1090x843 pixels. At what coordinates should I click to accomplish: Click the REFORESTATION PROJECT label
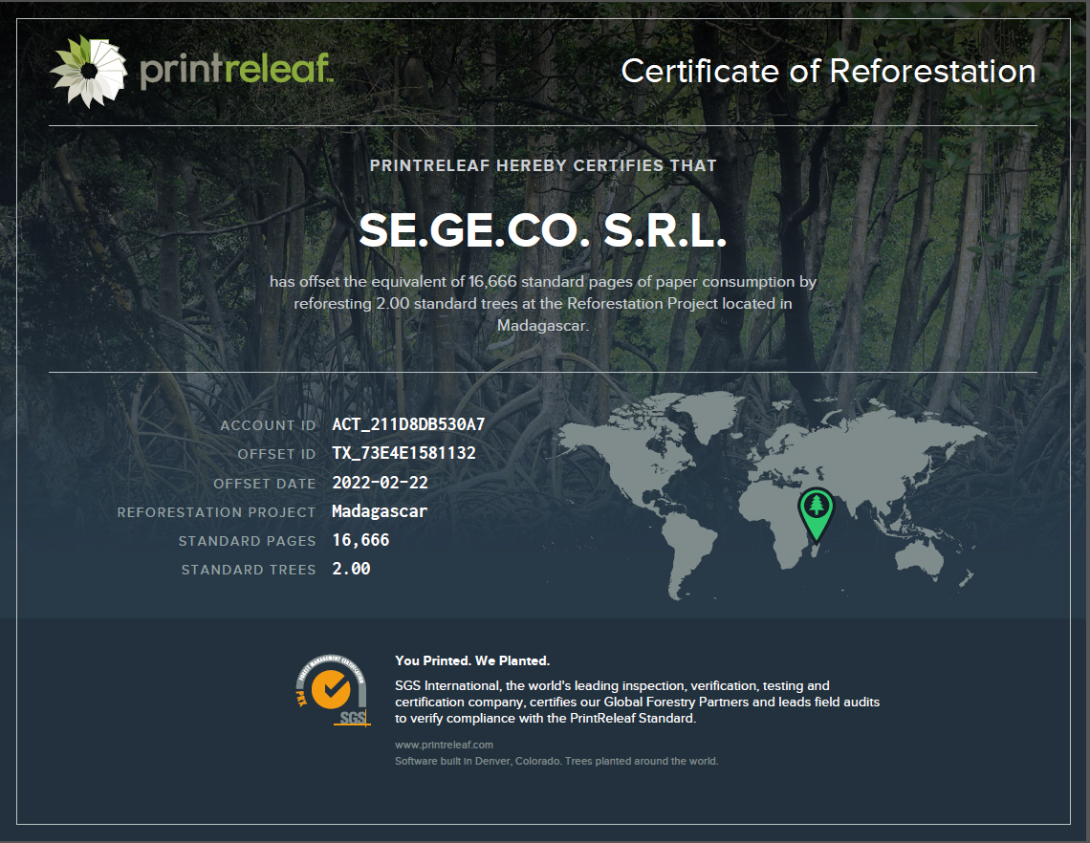click(216, 512)
